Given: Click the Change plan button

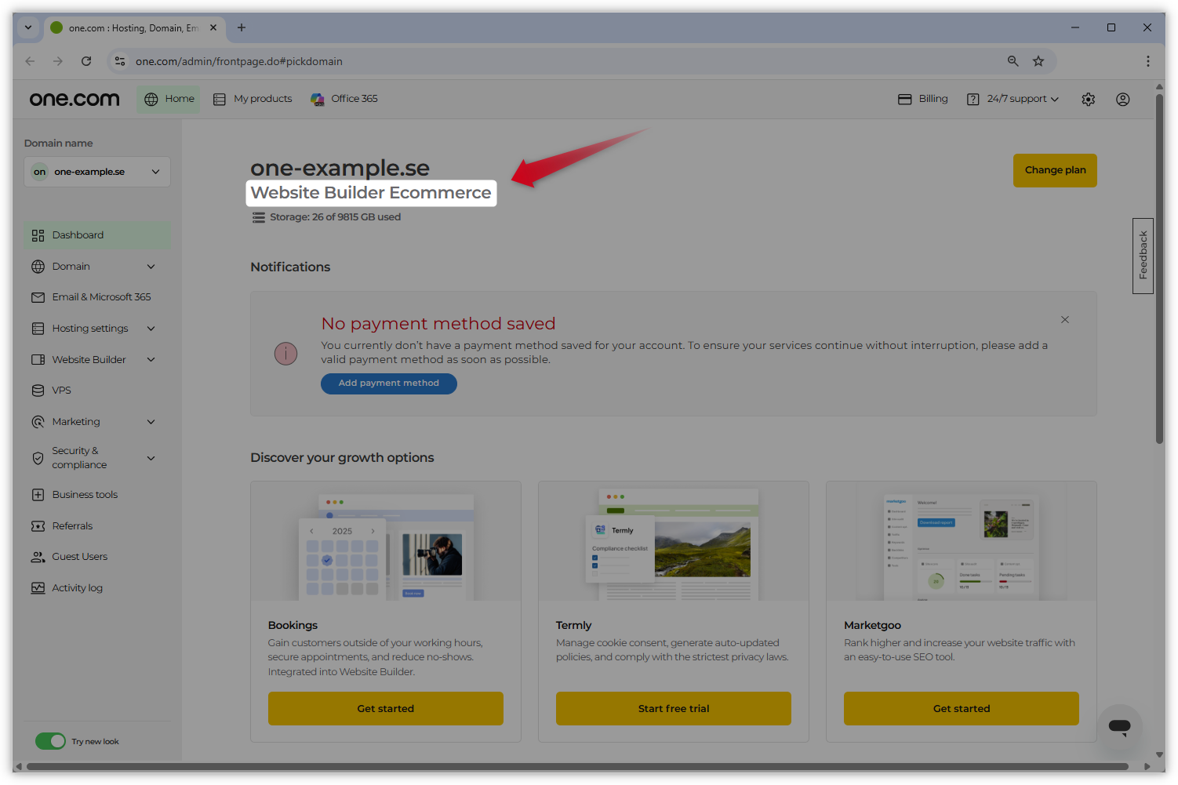Looking at the screenshot, I should click(x=1055, y=170).
